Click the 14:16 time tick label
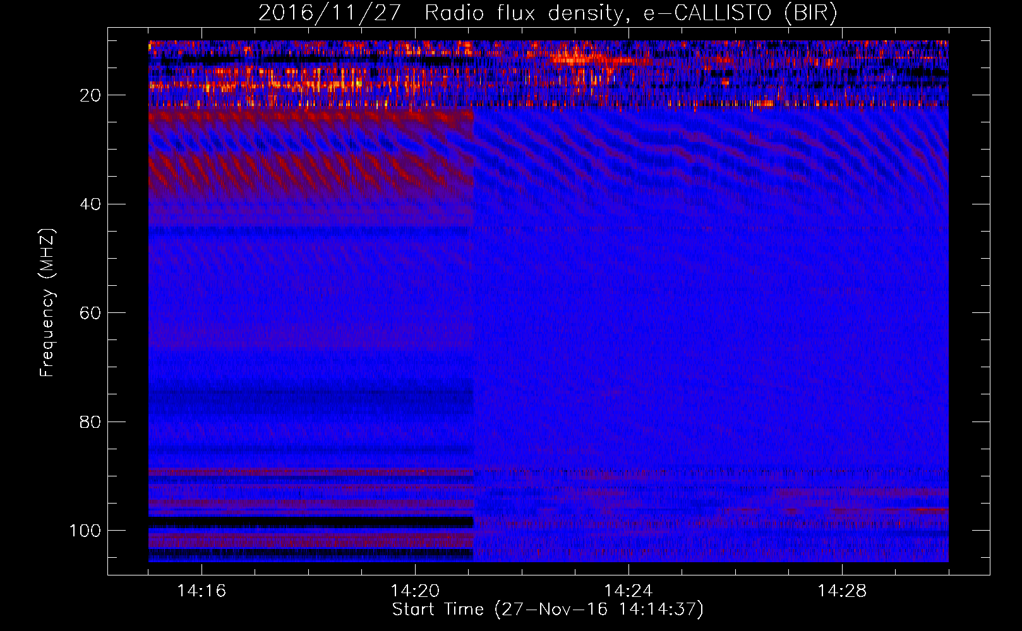This screenshot has width=1022, height=631. point(201,591)
